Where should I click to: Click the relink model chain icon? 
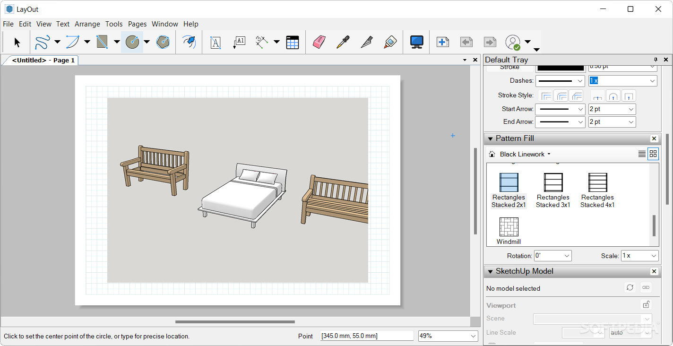(x=646, y=287)
